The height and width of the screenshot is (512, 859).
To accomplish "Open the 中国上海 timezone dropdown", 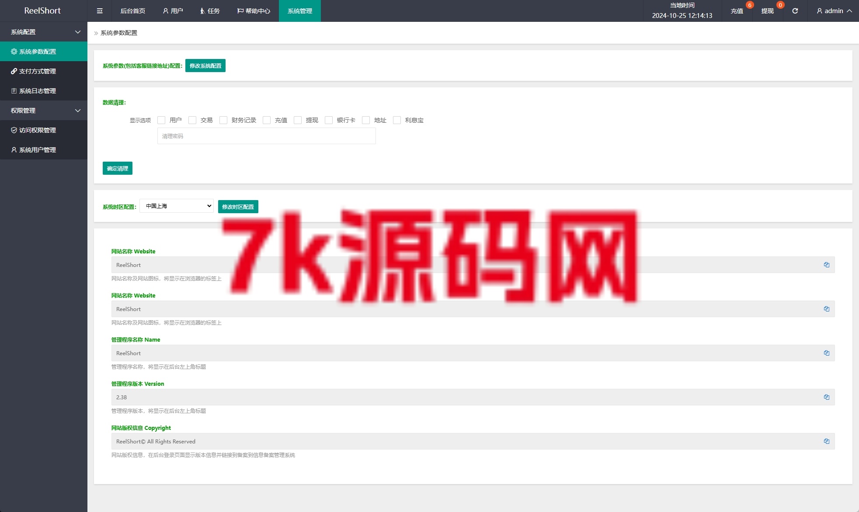I will [x=177, y=206].
